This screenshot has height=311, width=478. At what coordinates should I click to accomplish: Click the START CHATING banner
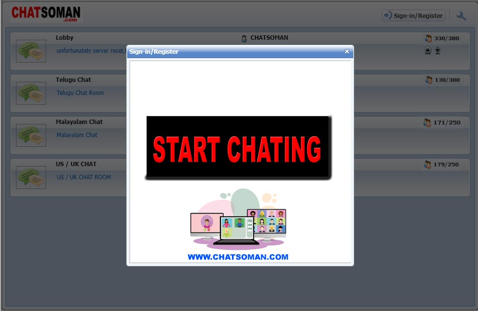click(238, 148)
